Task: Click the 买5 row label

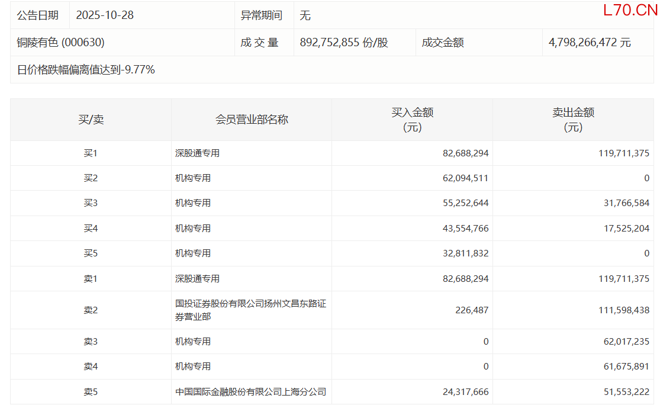Action: coord(91,253)
